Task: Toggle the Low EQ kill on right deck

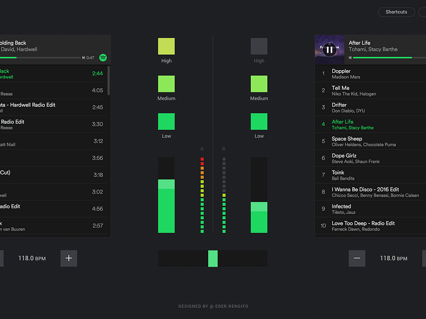Action: point(259,121)
